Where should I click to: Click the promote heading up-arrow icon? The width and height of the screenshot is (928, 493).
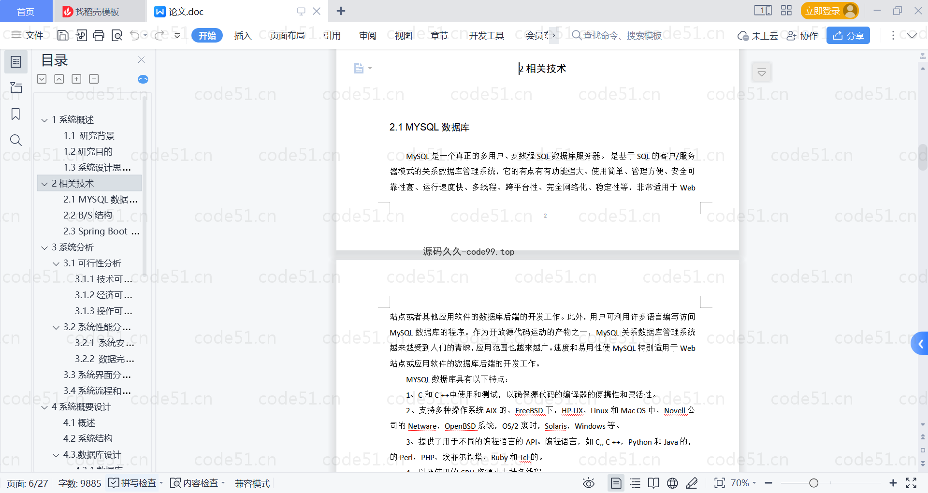tap(59, 79)
